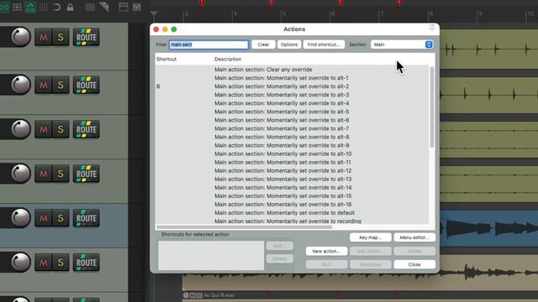This screenshot has height=302, width=538.
Task: Click the last icon after the layout icon
Action: click(x=136, y=7)
